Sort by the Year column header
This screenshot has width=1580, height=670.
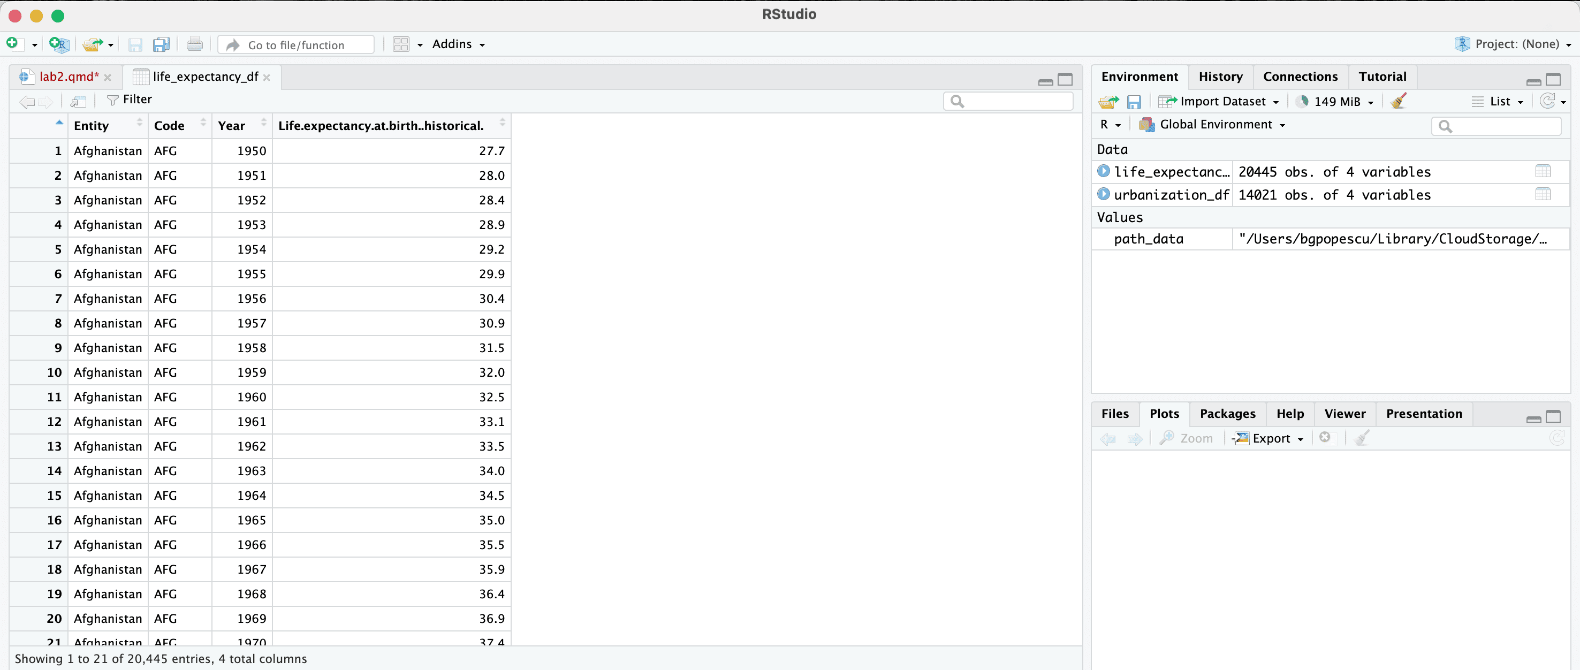231,126
